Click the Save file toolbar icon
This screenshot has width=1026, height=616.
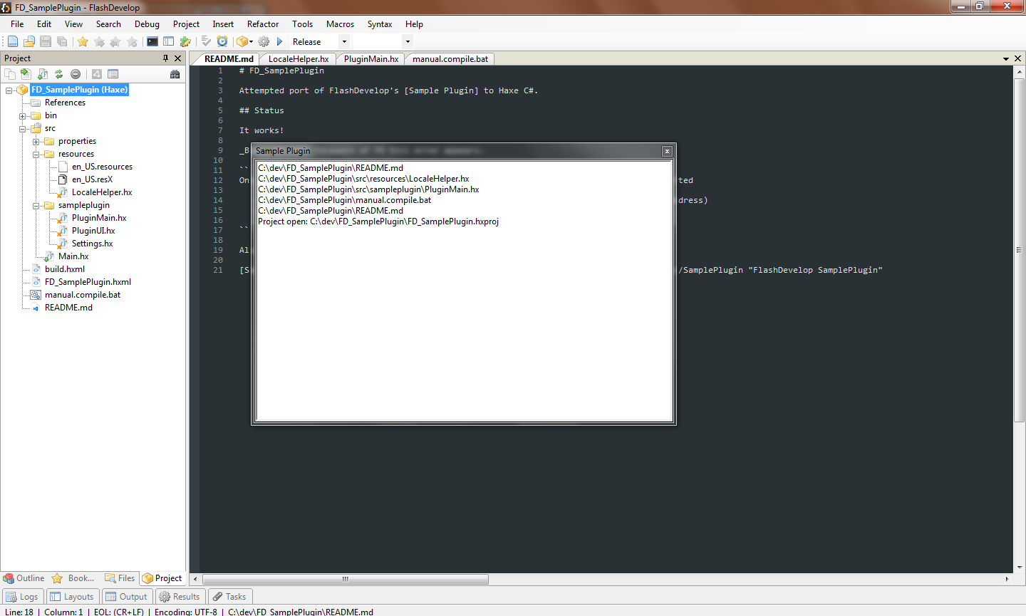pos(46,41)
